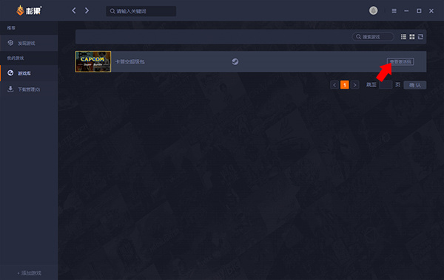Select page 1 in pagination
The width and height of the screenshot is (444, 280).
(345, 85)
